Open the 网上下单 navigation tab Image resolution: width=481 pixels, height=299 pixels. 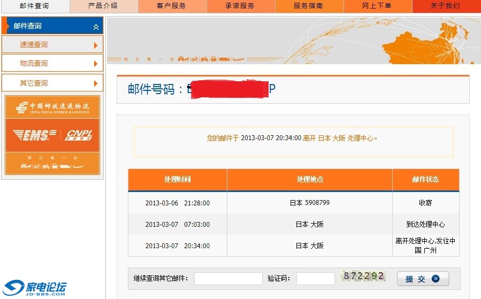[377, 6]
